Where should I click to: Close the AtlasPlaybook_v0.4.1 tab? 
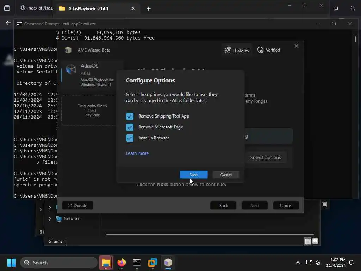[x=133, y=8]
